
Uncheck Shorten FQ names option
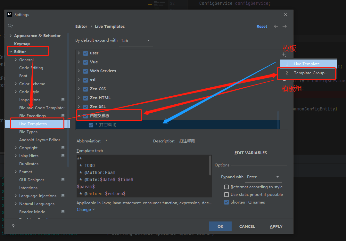[x=227, y=202]
